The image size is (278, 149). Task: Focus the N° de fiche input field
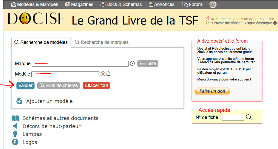tap(233, 117)
